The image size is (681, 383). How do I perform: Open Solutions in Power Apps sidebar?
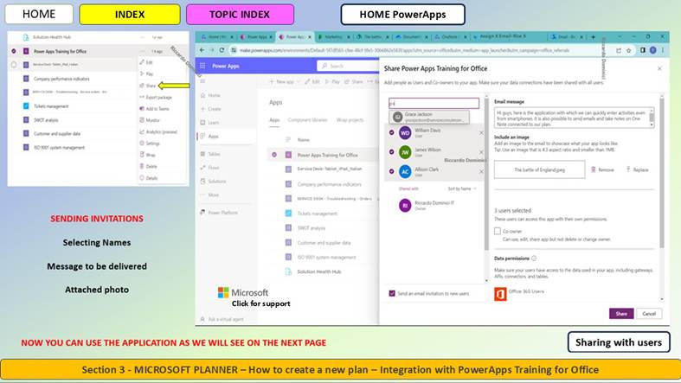tap(213, 182)
